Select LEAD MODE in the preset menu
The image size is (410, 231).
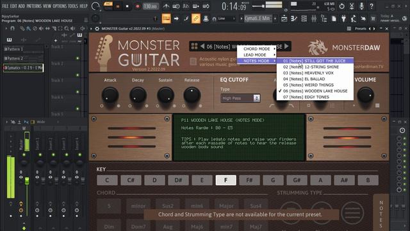pyautogui.click(x=256, y=55)
